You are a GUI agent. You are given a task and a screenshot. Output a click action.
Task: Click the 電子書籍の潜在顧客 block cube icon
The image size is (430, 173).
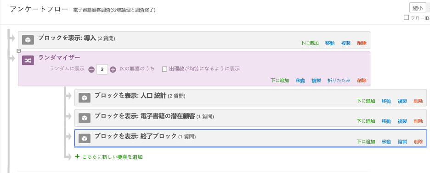[x=85, y=118]
